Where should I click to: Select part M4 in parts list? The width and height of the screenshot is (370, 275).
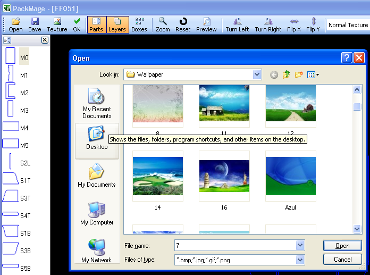pos(15,127)
